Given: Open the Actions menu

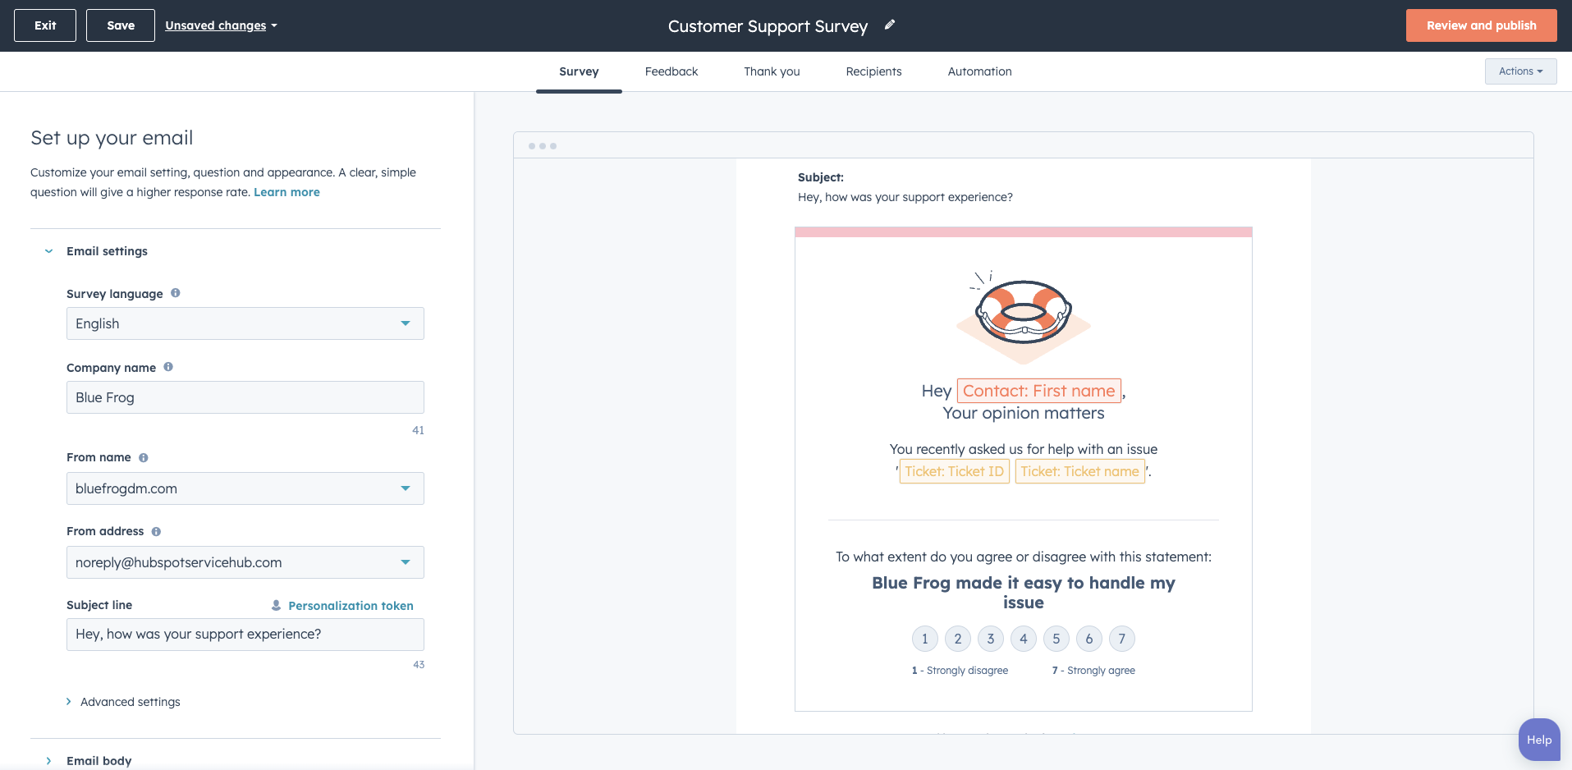Looking at the screenshot, I should 1519,71.
